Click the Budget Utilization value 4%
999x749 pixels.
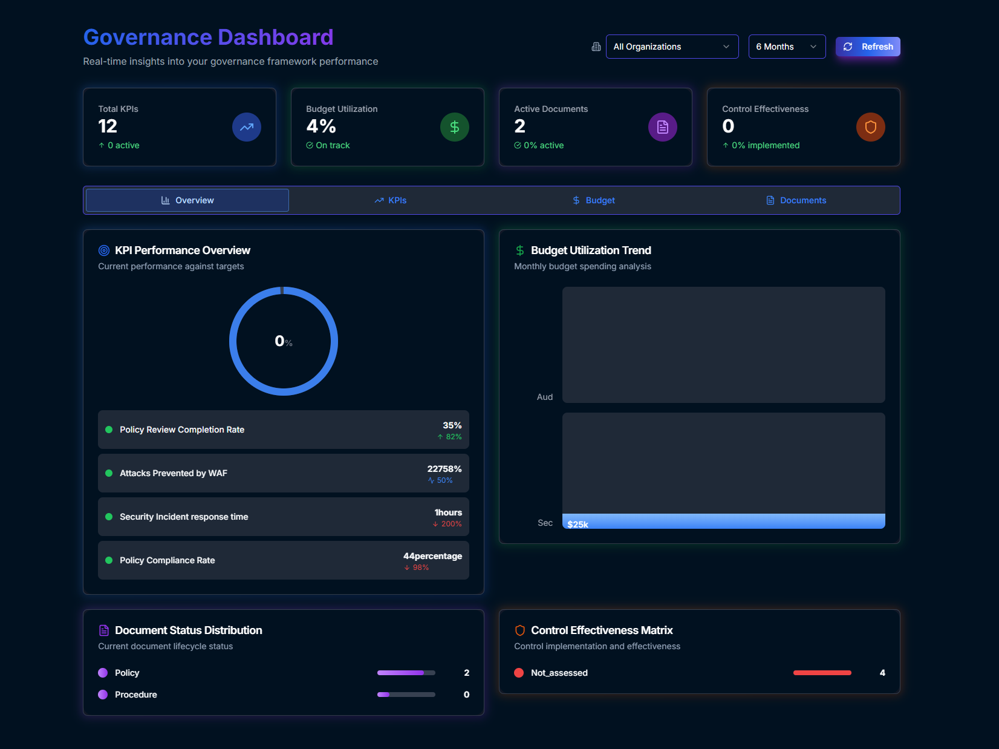[x=321, y=126]
